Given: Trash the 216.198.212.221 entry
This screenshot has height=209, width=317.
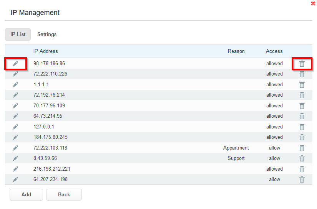Looking at the screenshot, I should (302, 169).
